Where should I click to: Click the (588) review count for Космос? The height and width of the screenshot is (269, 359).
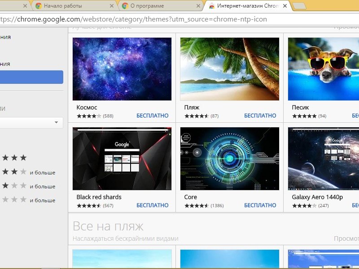(108, 116)
